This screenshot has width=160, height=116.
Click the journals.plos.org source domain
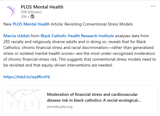60,107
